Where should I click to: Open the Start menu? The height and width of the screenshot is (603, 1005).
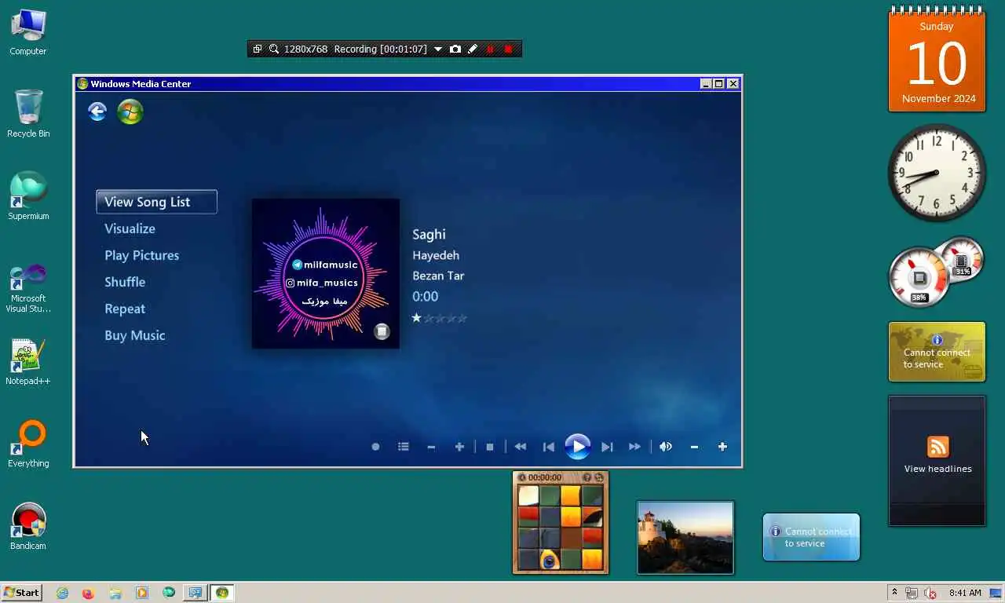point(22,593)
